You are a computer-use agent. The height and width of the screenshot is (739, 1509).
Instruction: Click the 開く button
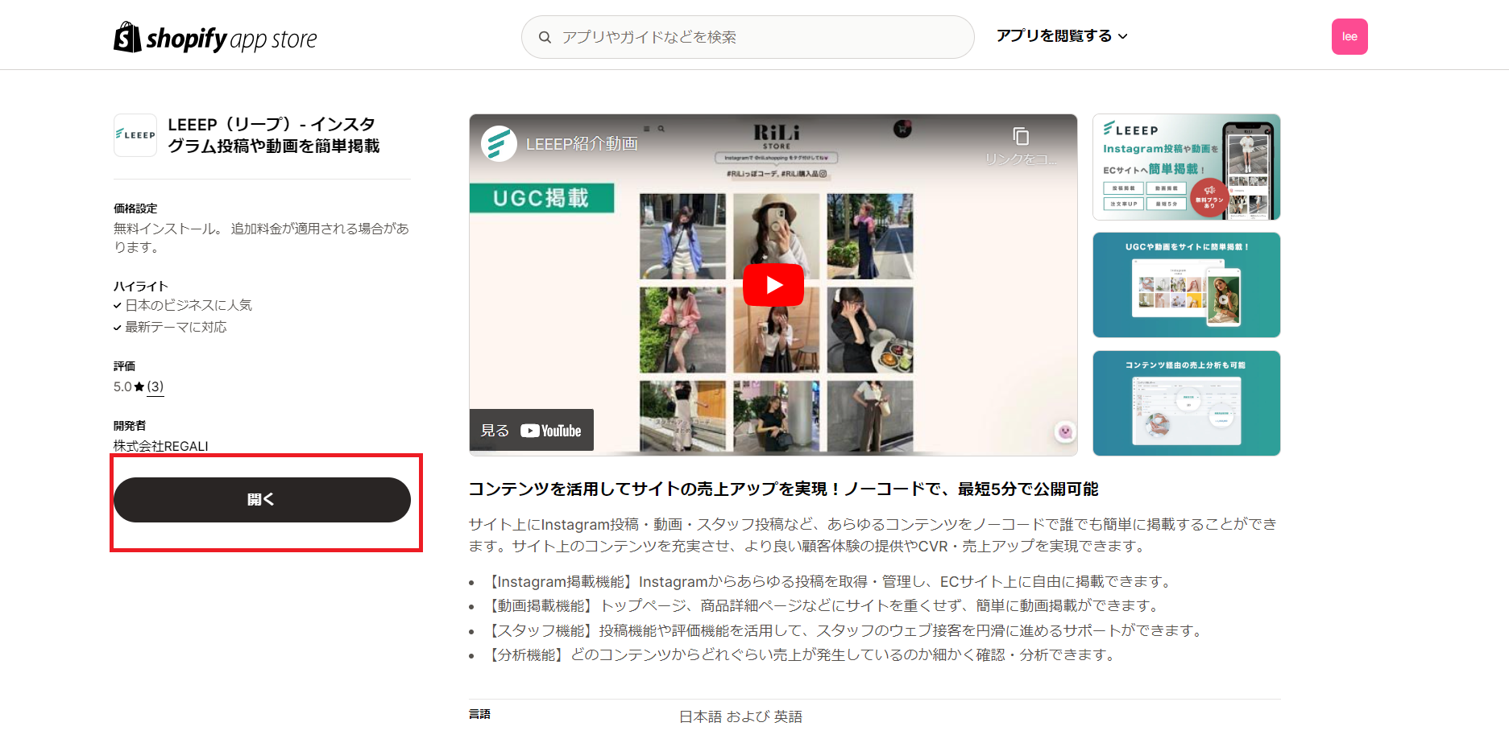[x=262, y=500]
